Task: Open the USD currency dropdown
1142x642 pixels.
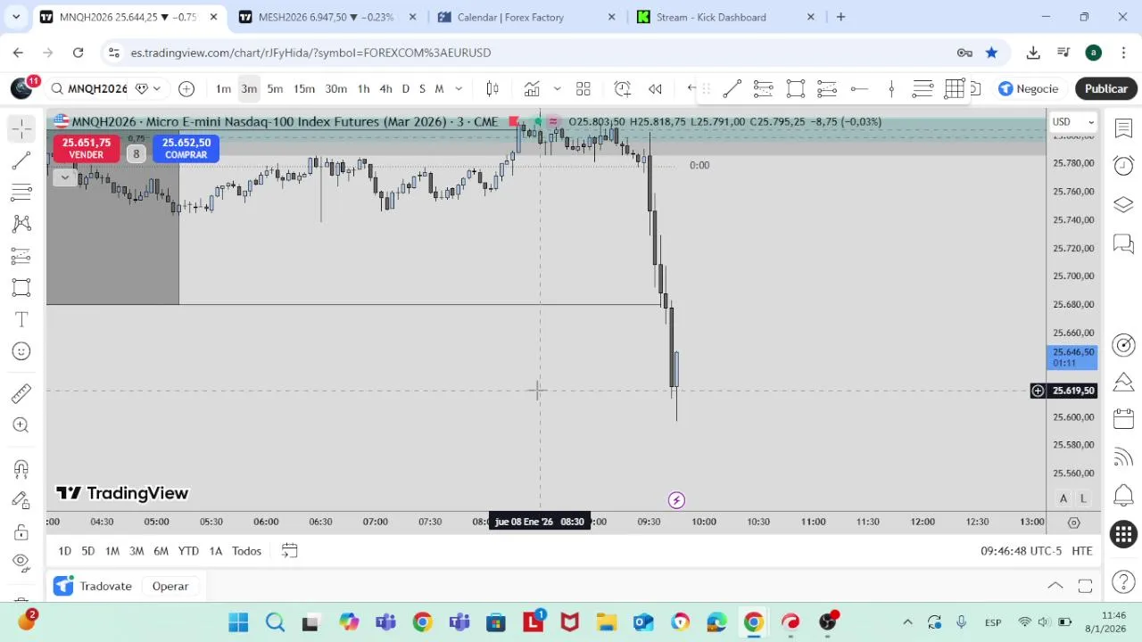Action: click(x=1072, y=121)
